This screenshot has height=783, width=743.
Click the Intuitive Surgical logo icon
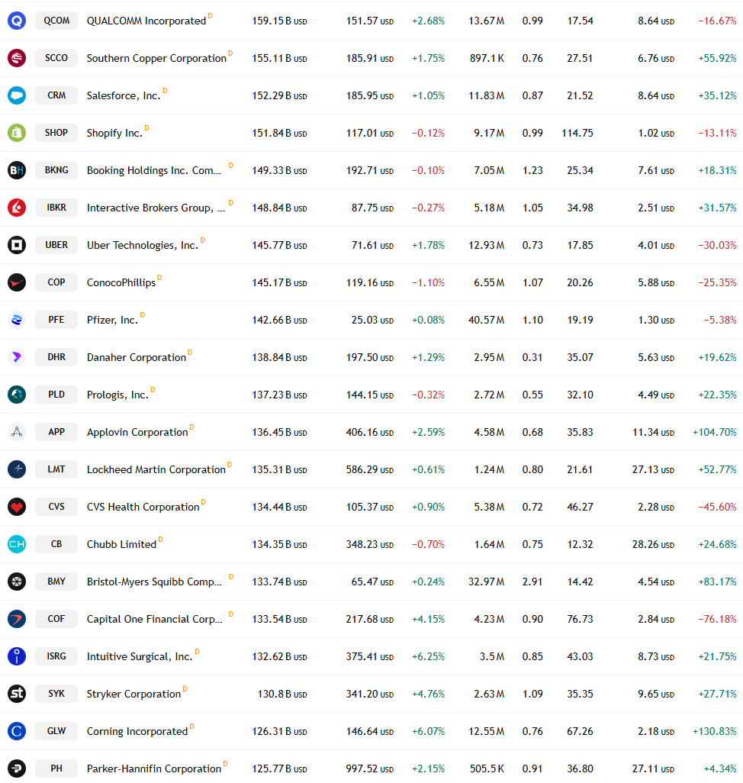17,656
